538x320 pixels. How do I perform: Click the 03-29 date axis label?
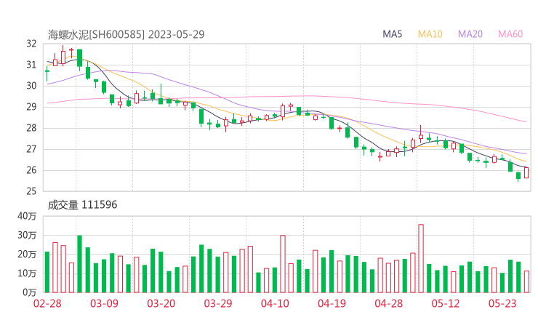click(218, 303)
